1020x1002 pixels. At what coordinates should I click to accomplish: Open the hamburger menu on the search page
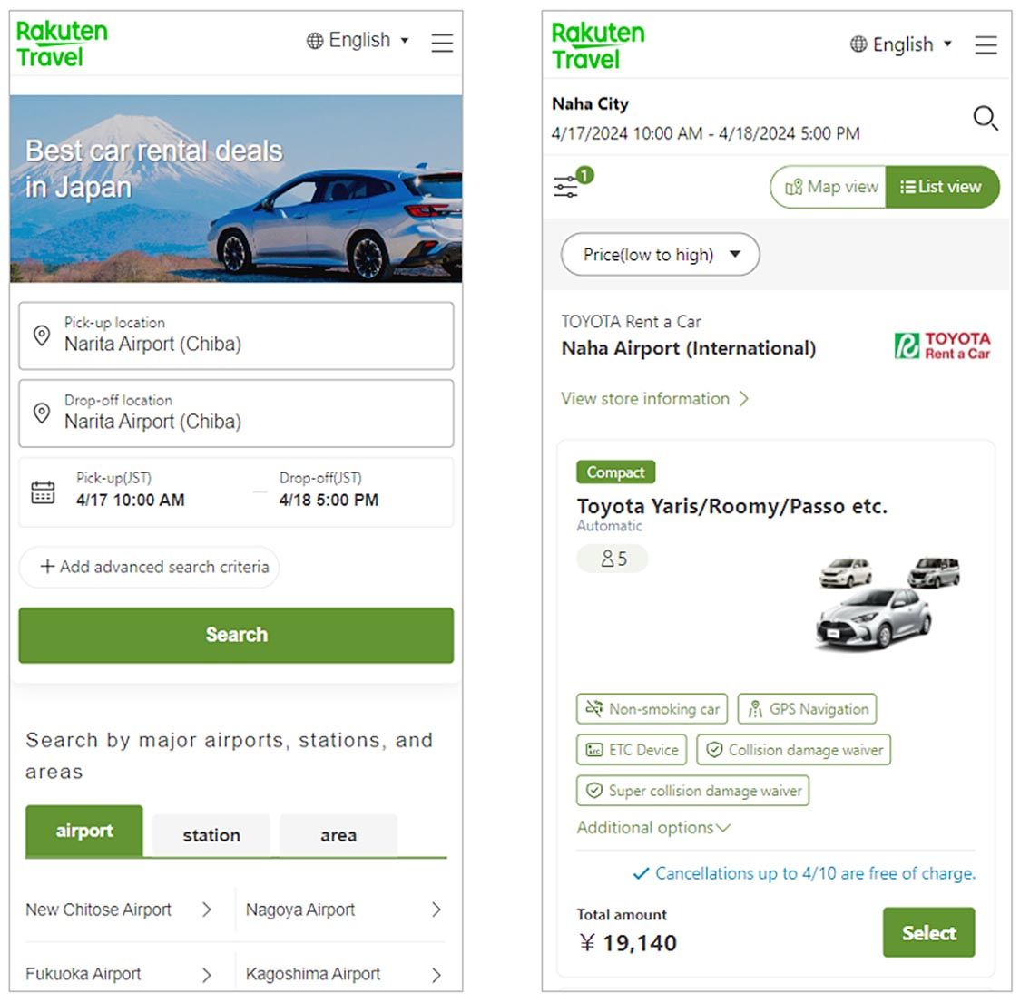442,43
